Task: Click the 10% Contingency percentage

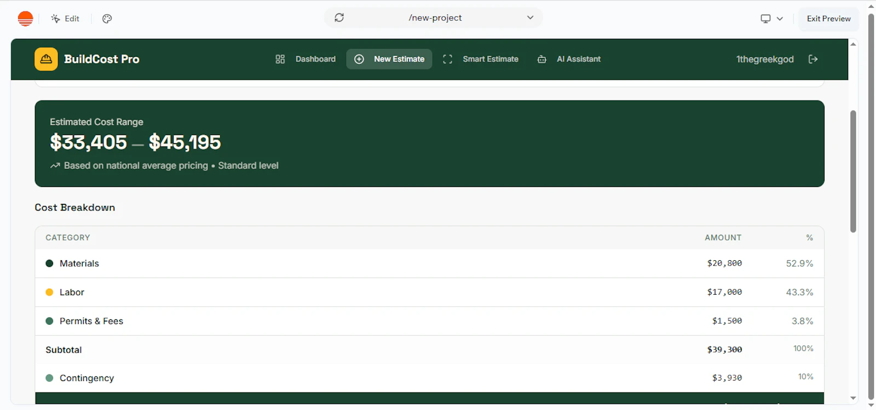Action: 805,377
